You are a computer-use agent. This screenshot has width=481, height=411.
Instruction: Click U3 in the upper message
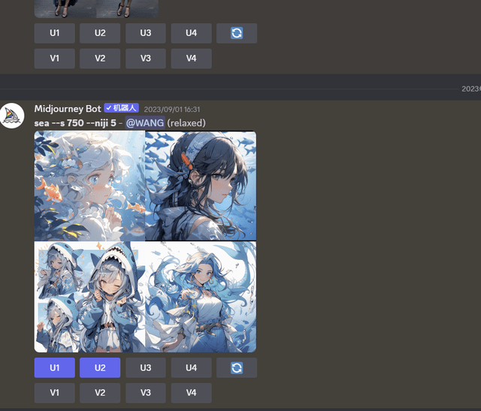pyautogui.click(x=146, y=33)
